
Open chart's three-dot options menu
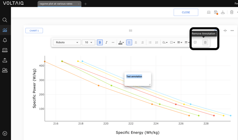(232, 31)
